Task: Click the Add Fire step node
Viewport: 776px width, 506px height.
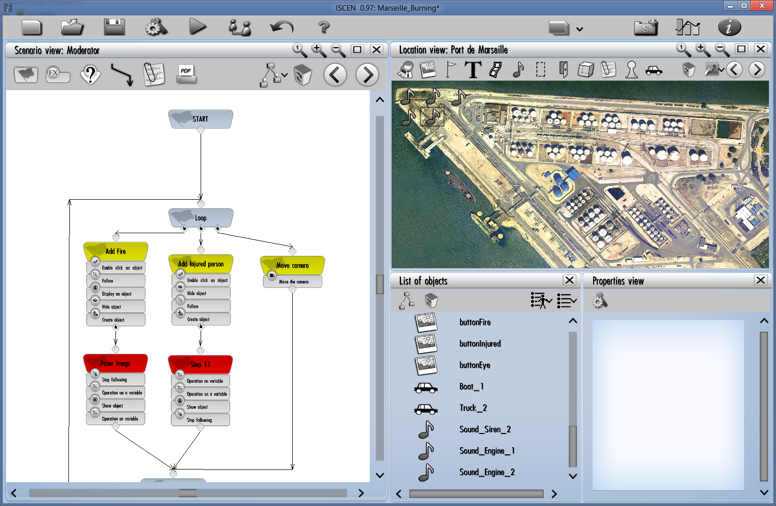Action: (115, 251)
